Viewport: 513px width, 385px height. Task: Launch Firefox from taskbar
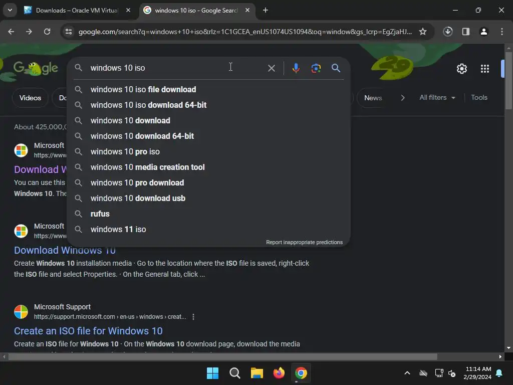(279, 373)
